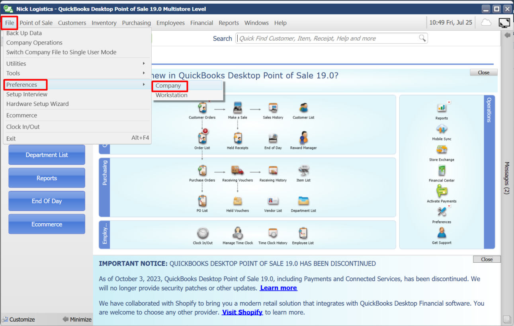This screenshot has height=326, width=514.
Task: Open the Department List workflow icon
Action: coord(303,201)
